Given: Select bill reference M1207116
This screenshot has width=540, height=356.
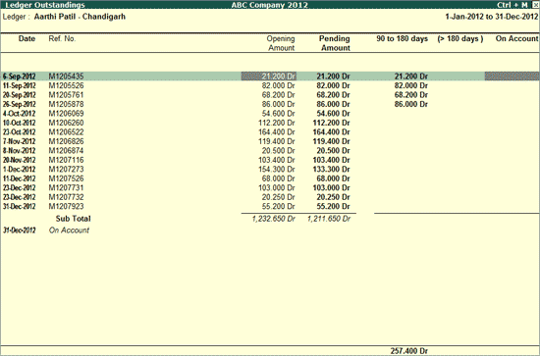Looking at the screenshot, I should point(66,160).
